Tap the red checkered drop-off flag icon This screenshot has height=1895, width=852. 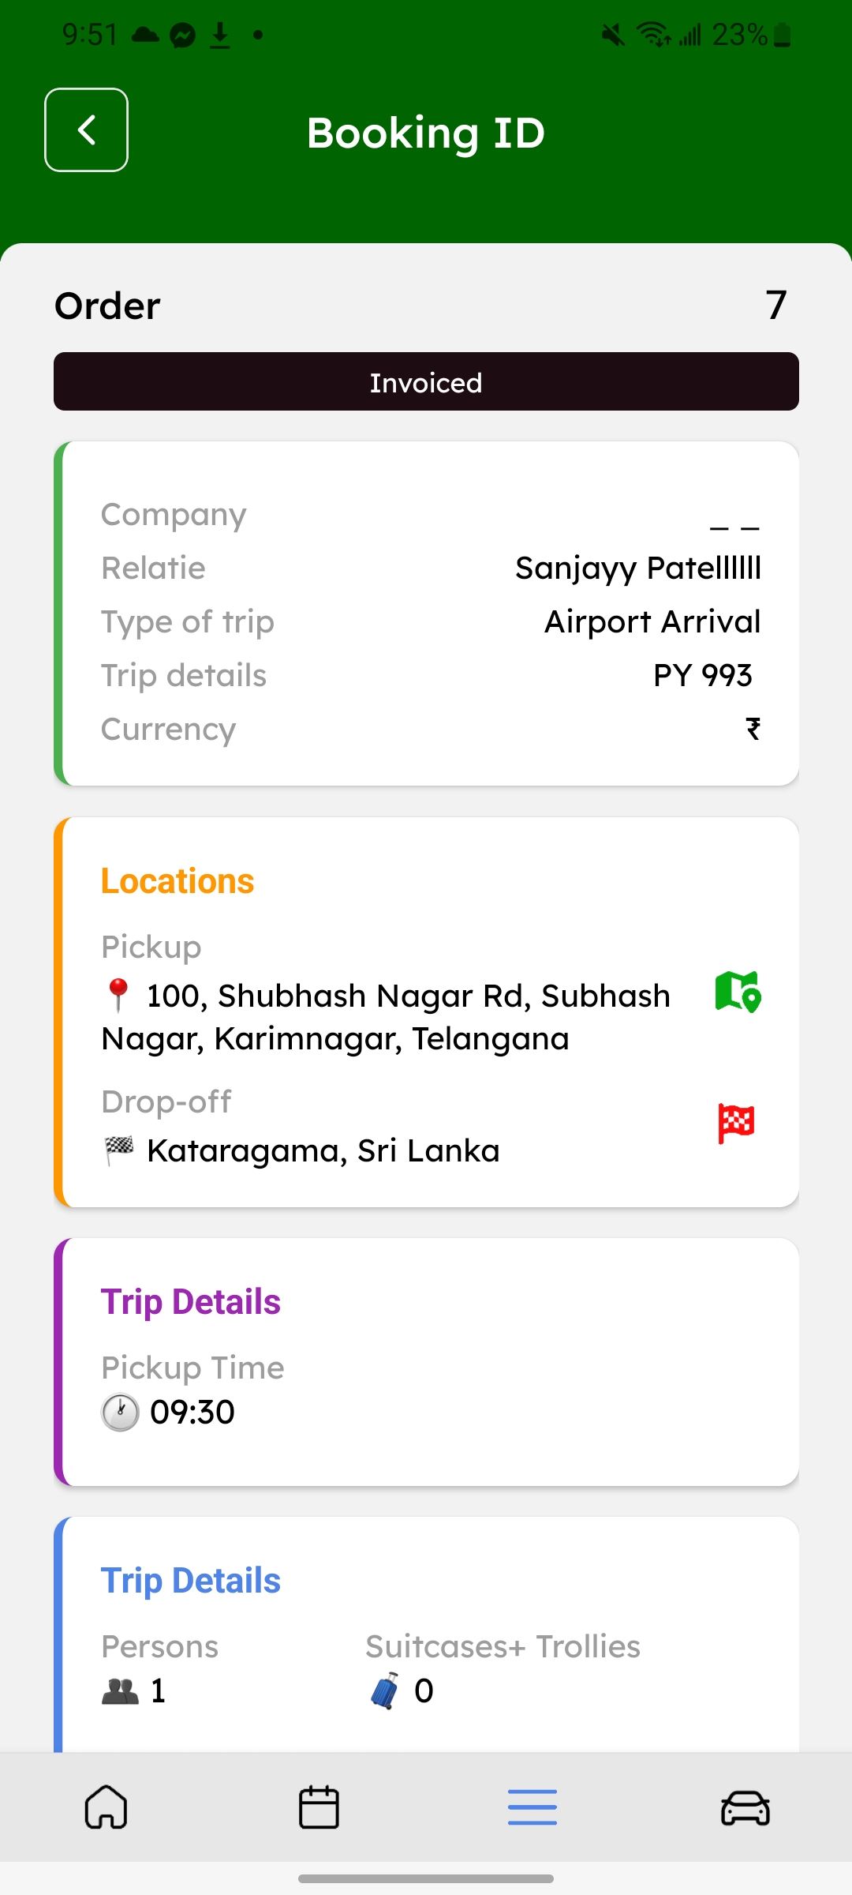(x=736, y=1123)
